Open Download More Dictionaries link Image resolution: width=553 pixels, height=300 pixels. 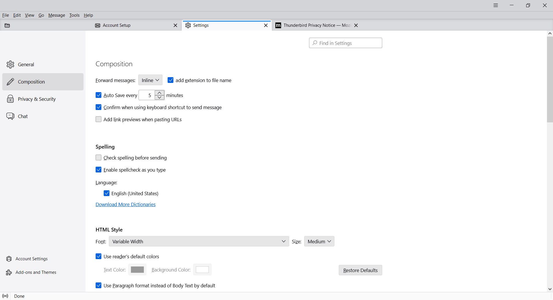(x=126, y=204)
